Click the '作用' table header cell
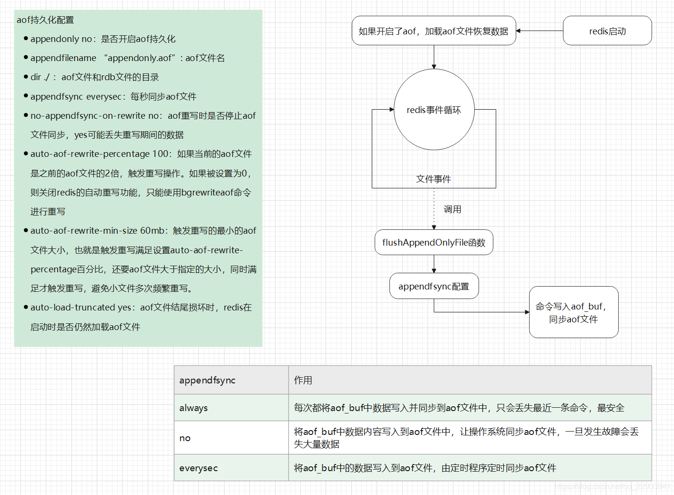 click(x=470, y=380)
